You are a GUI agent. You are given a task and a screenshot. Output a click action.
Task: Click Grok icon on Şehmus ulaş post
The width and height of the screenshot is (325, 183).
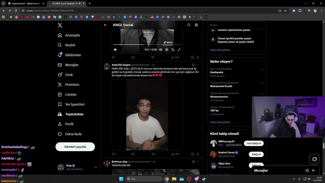coord(193,162)
